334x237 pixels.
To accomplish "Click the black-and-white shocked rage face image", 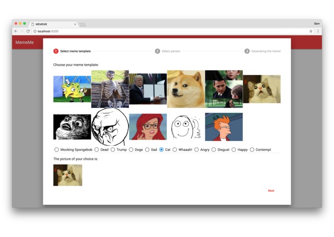I will [72, 127].
